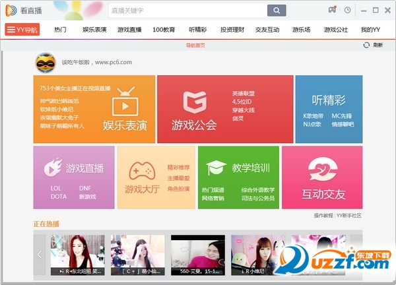The height and width of the screenshot is (285, 396).
Task: Click 软妹纸小维尼 in 娱乐表演 tile
Action: tap(57, 110)
